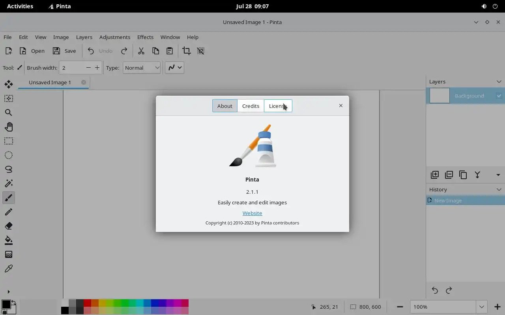
Task: Click the Save button
Action: coord(64,51)
